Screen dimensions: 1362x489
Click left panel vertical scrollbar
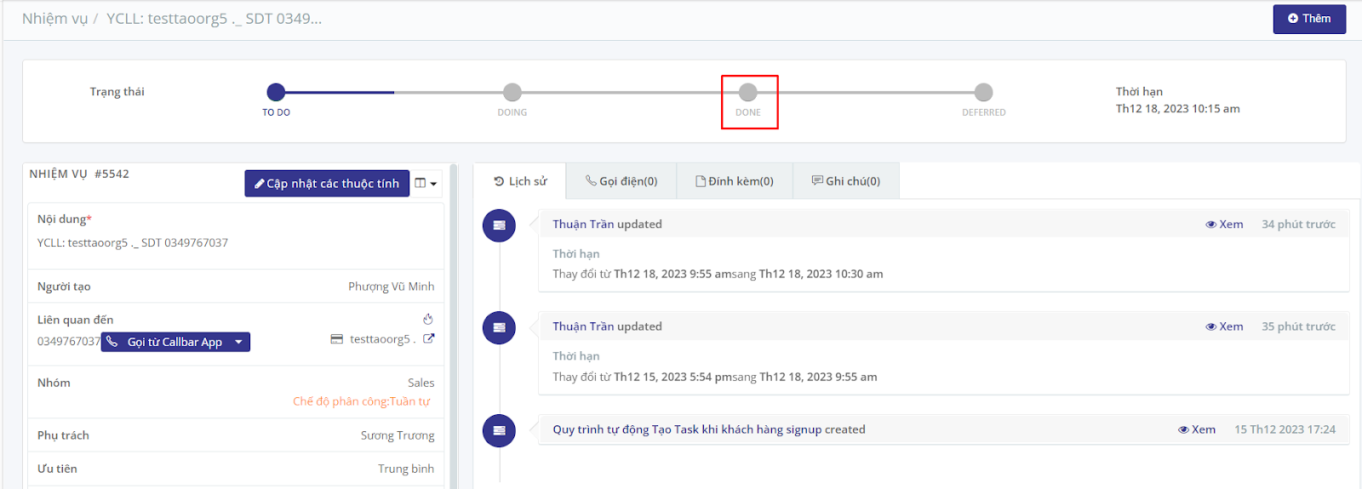[454, 327]
